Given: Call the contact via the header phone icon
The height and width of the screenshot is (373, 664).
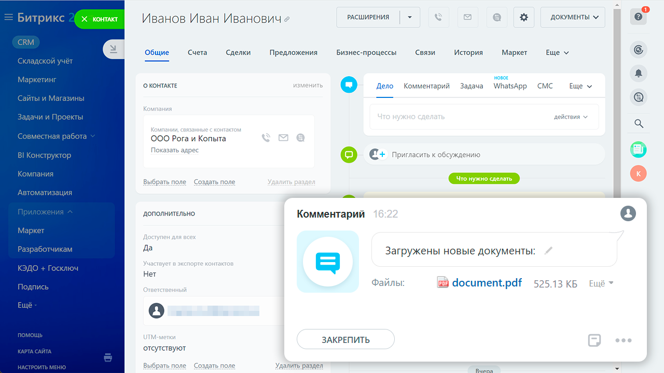Looking at the screenshot, I should (438, 17).
